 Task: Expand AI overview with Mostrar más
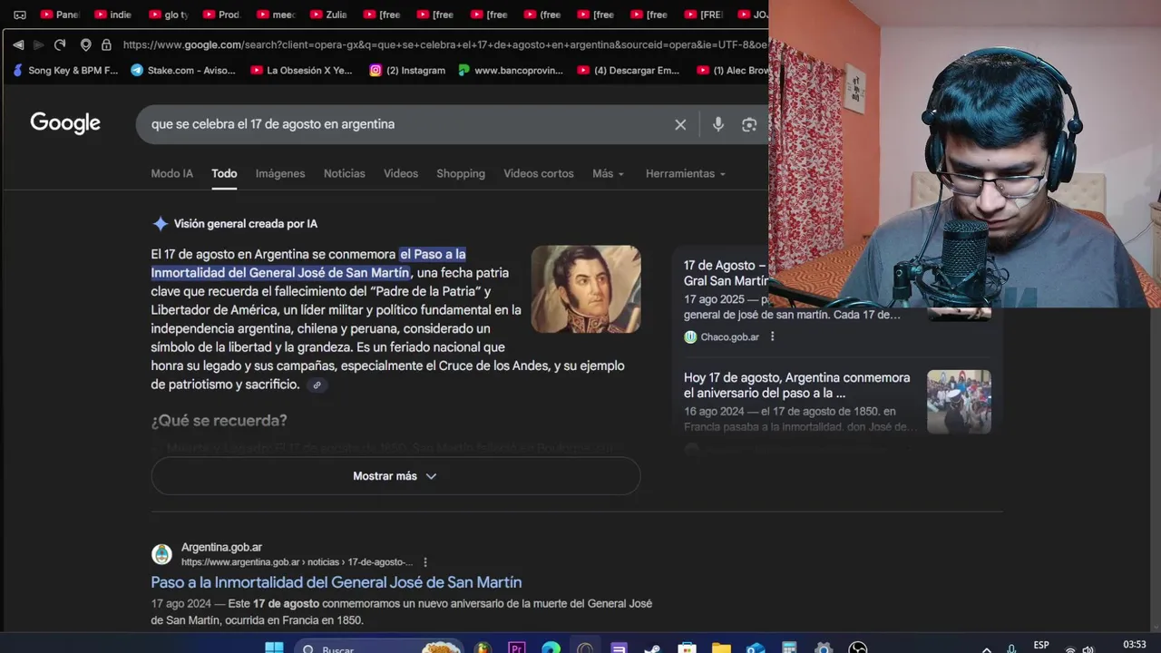pyautogui.click(x=395, y=476)
